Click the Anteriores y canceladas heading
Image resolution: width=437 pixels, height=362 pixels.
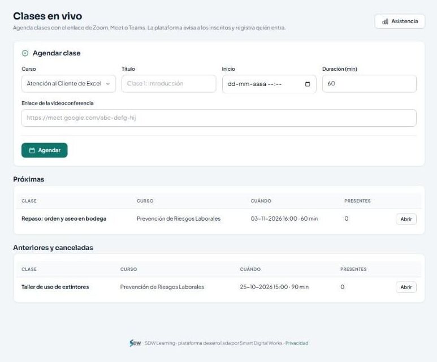(x=53, y=248)
